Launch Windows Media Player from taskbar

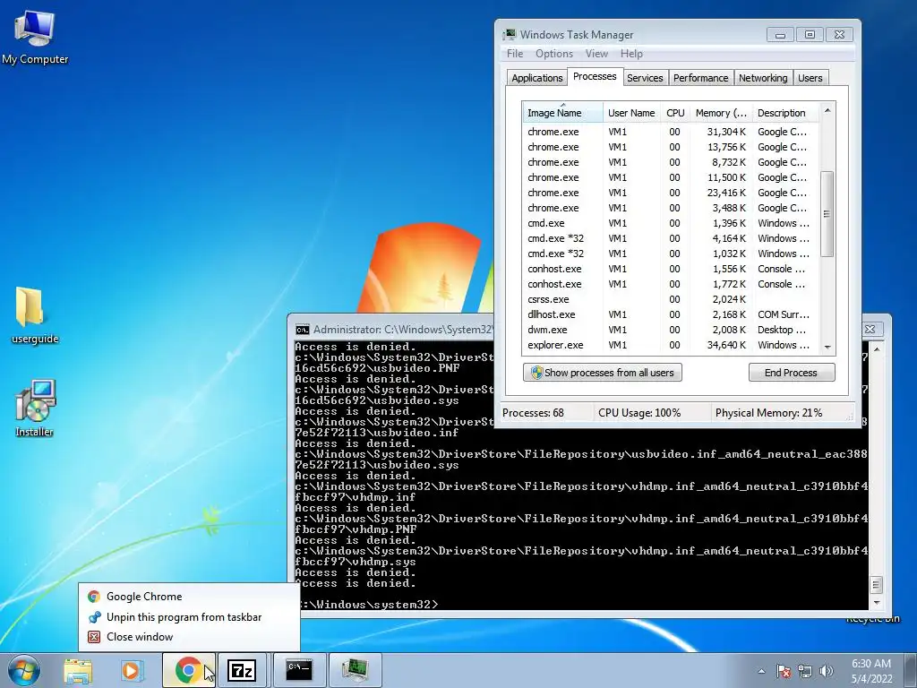coord(132,670)
